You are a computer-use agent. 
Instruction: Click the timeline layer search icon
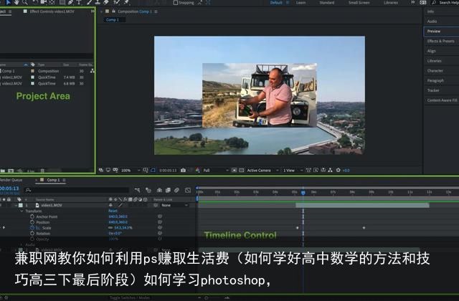[28, 190]
